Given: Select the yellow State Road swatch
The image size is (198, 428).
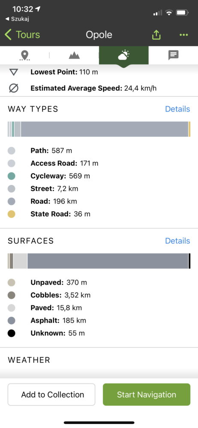Looking at the screenshot, I should point(12,214).
